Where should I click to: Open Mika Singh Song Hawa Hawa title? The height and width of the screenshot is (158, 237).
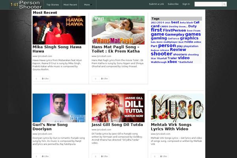(x=57, y=49)
